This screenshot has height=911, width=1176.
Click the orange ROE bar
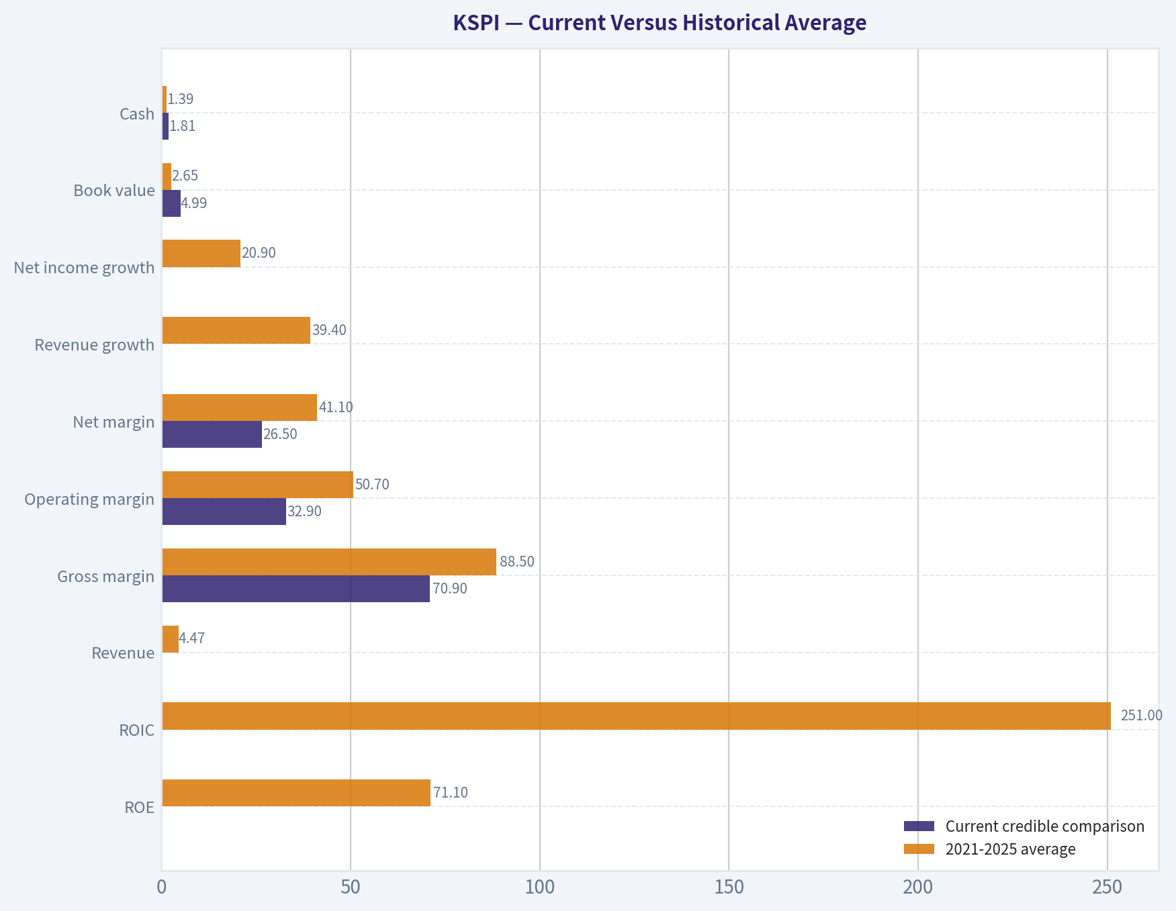coord(296,793)
